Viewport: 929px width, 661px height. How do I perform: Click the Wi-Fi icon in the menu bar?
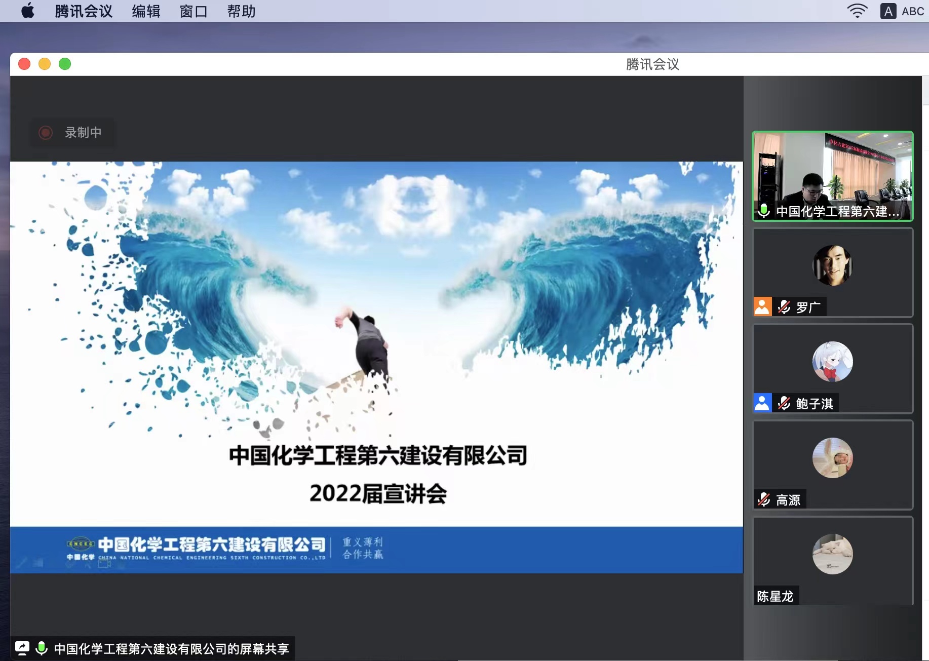coord(857,11)
